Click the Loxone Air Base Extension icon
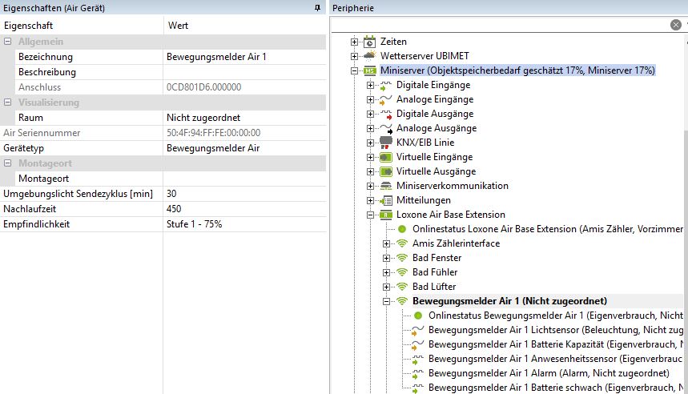 coord(385,215)
